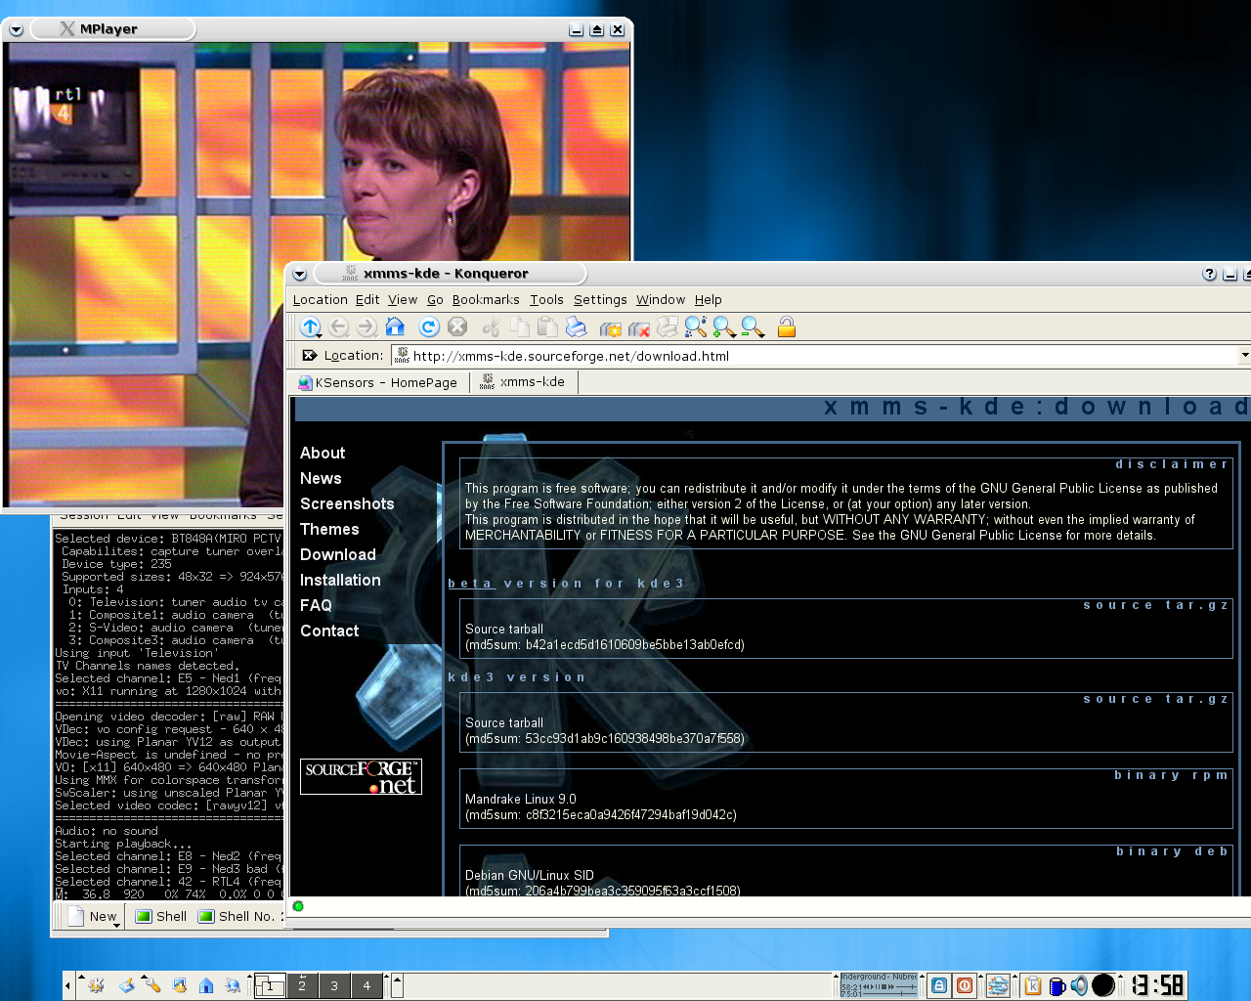
Task: Open the View menu in Konqueror
Action: (x=403, y=300)
